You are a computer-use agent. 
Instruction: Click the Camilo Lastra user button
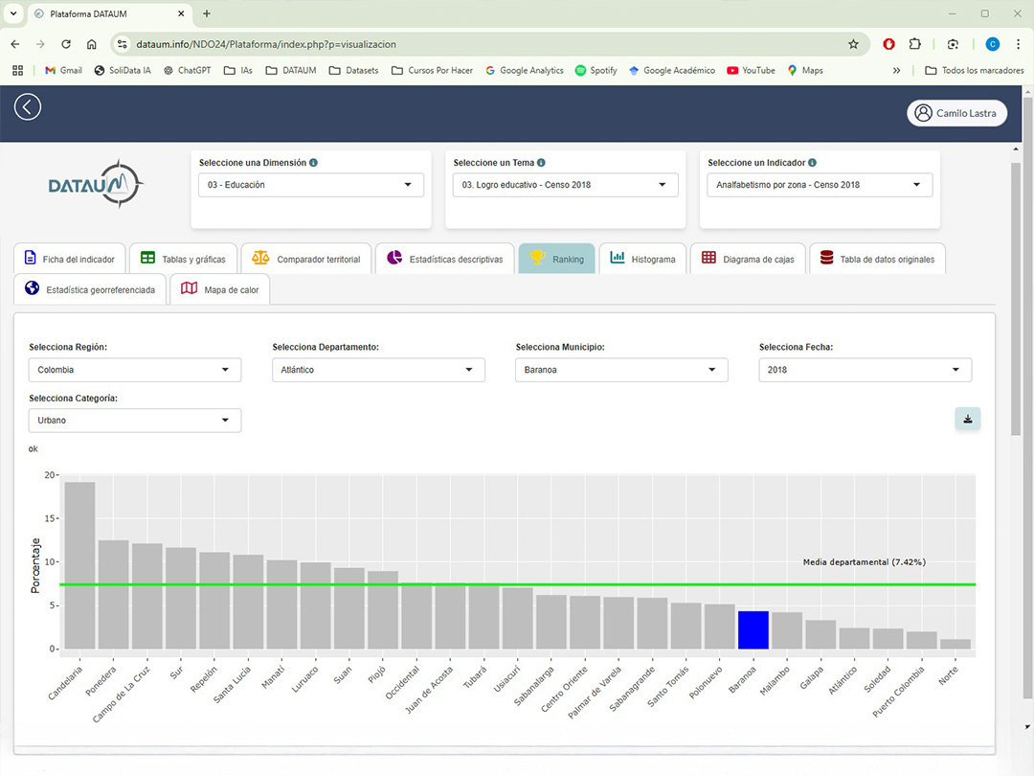point(956,113)
